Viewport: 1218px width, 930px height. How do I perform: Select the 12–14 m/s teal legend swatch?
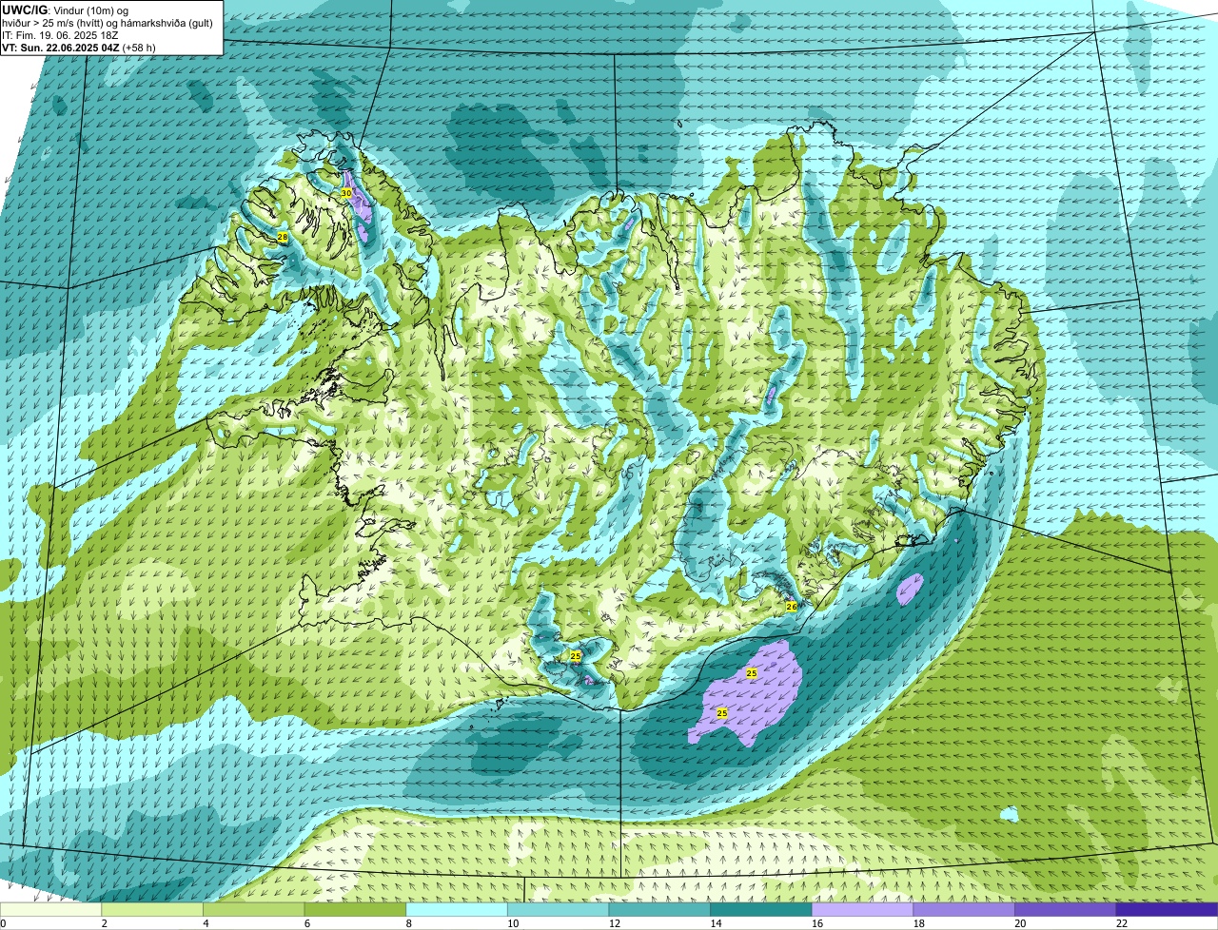(659, 909)
